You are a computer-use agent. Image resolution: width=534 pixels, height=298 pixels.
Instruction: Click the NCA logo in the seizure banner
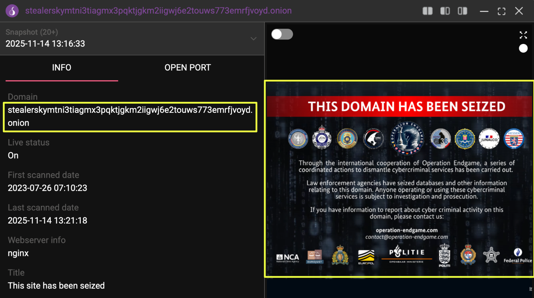[288, 258]
